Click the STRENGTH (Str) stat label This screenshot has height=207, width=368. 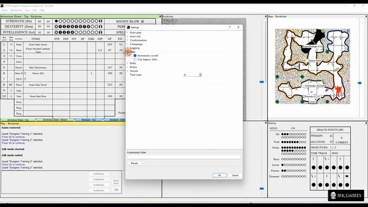[x=18, y=21]
